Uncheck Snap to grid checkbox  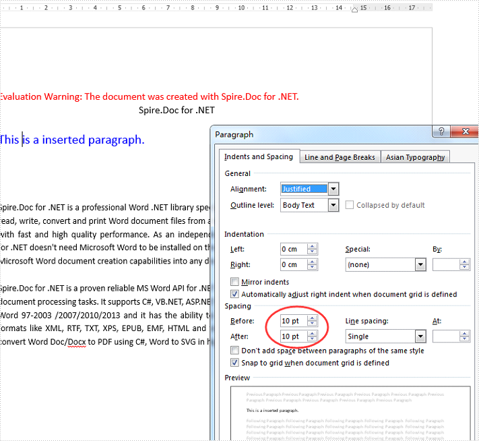(x=235, y=363)
